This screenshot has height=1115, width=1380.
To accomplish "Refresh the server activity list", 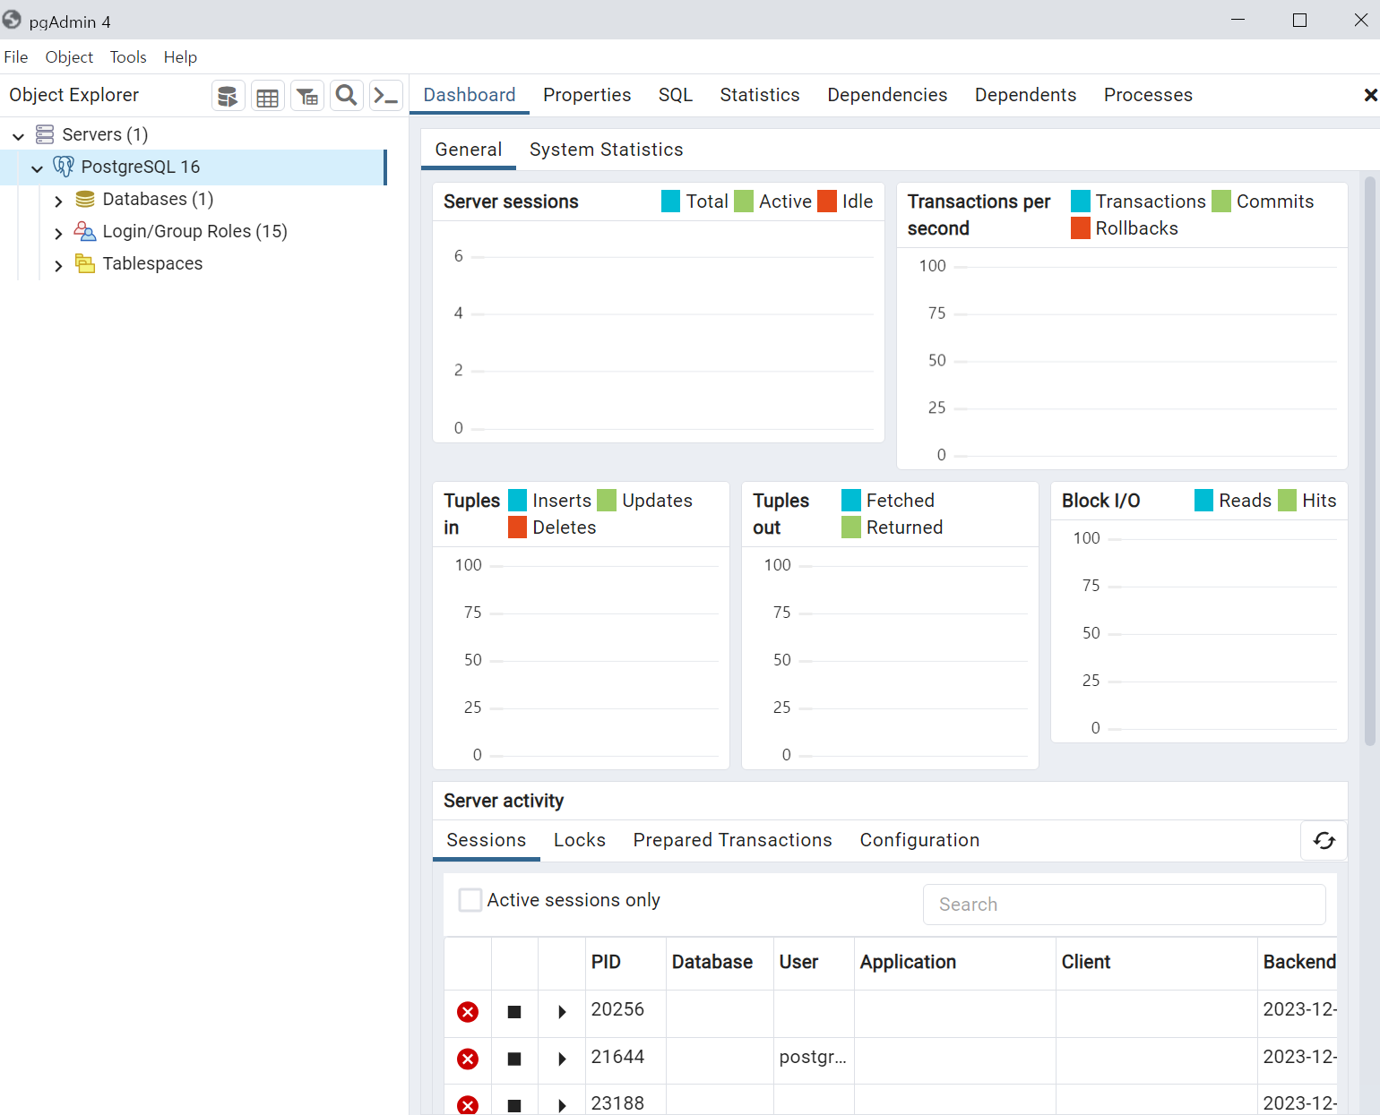I will pos(1324,840).
